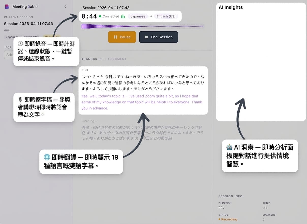Screen dimensions: 307x224
Task: Click the sidebar collapse chevron icon
Action: [x=65, y=6]
